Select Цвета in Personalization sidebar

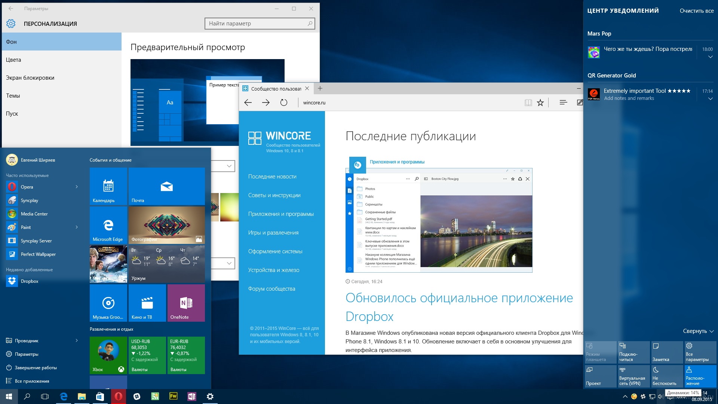pos(62,59)
